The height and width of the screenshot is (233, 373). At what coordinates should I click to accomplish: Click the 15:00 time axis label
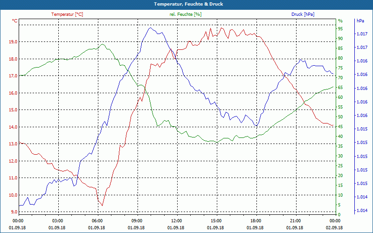(x=217, y=220)
